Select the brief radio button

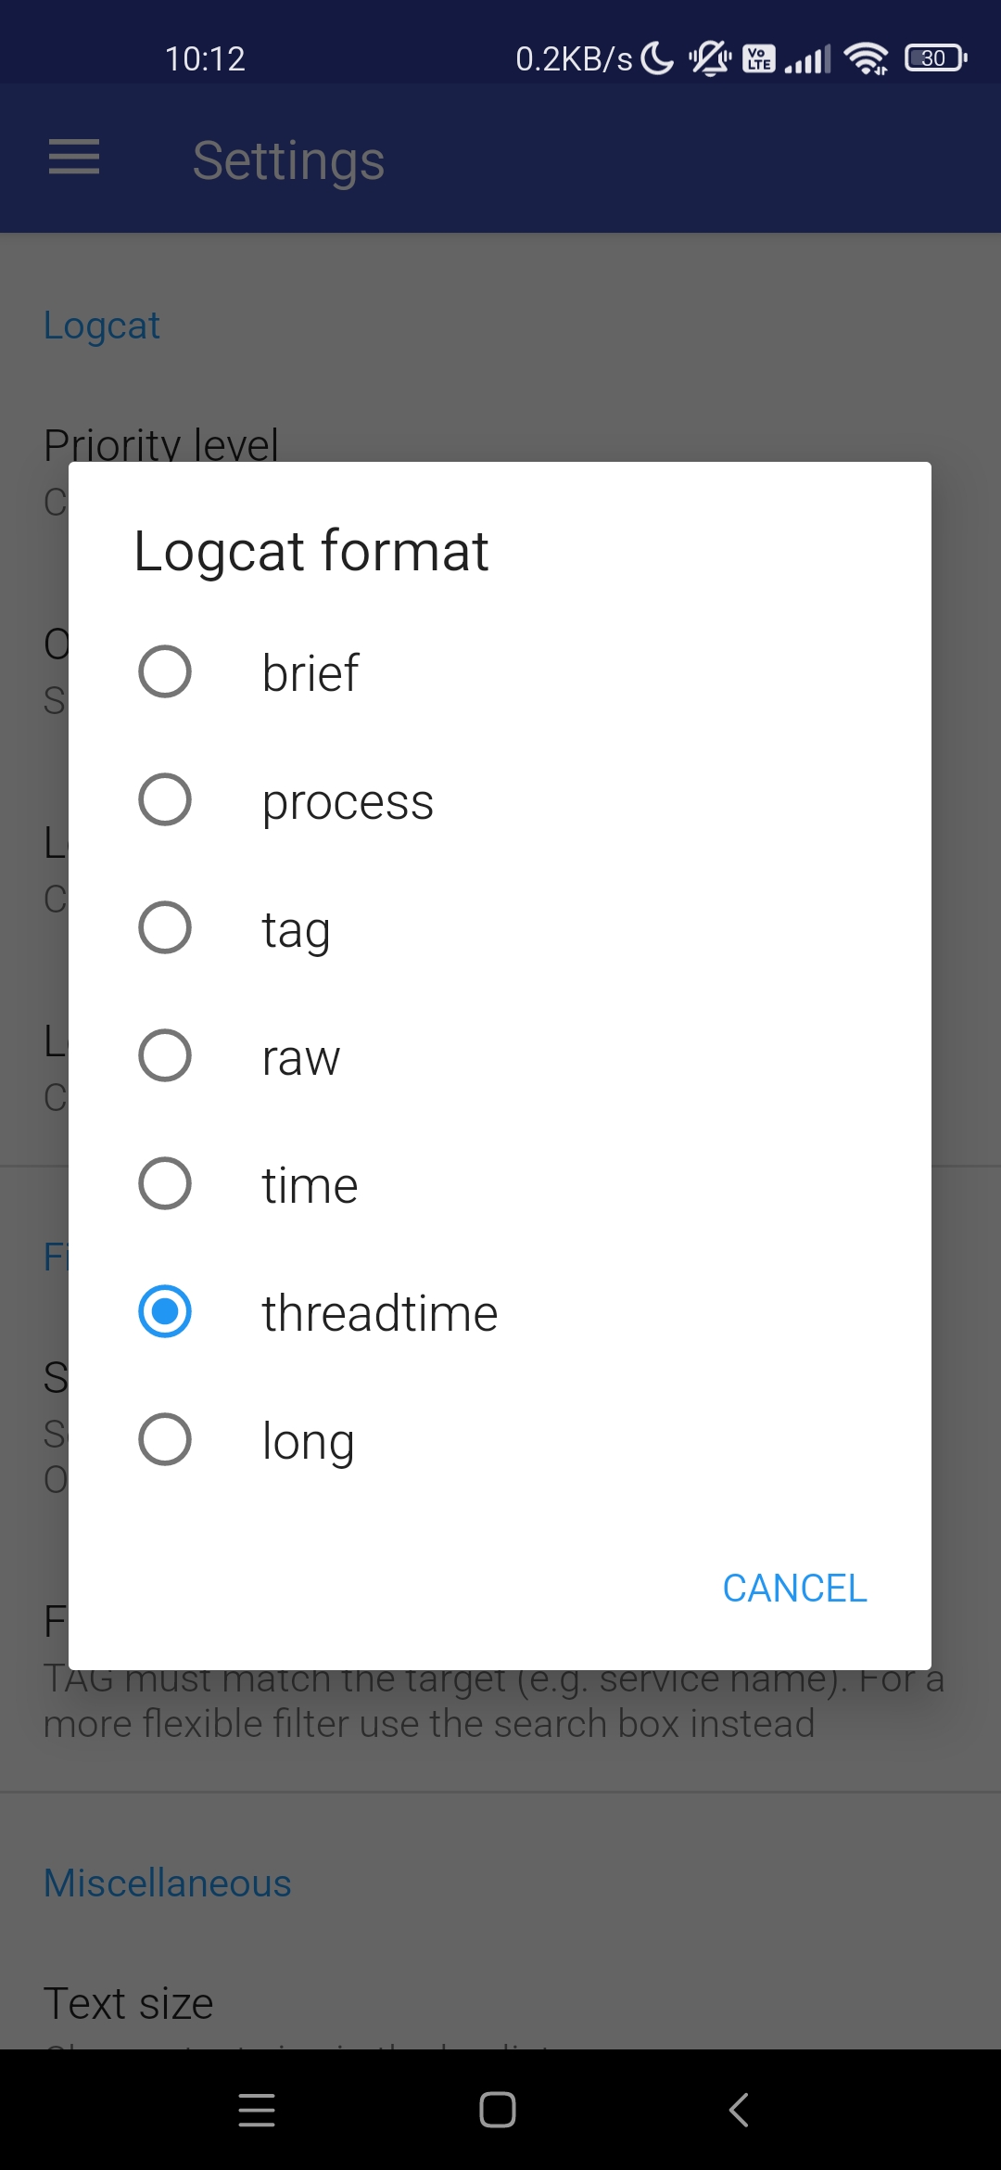[165, 671]
